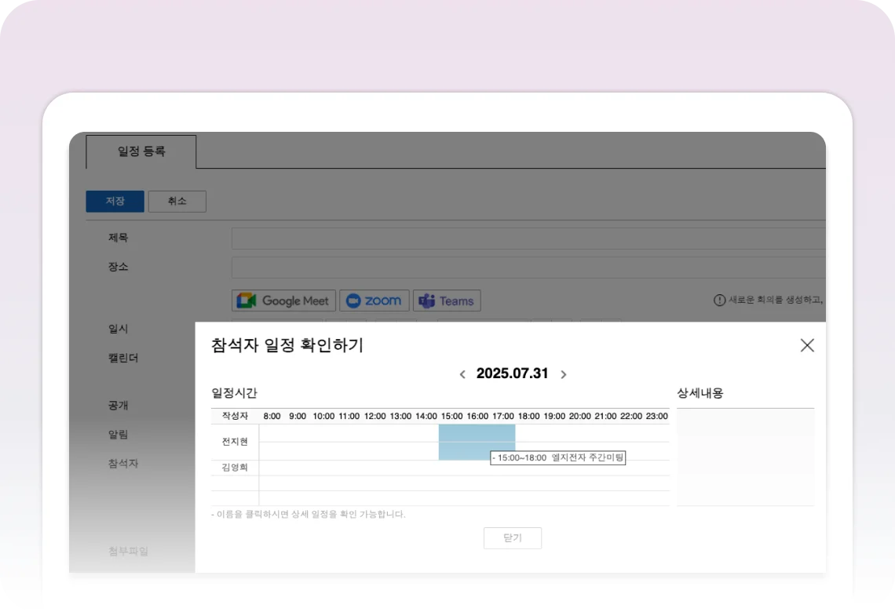This screenshot has width=895, height=612.
Task: Go to the previous date with left chevron
Action: pyautogui.click(x=462, y=374)
